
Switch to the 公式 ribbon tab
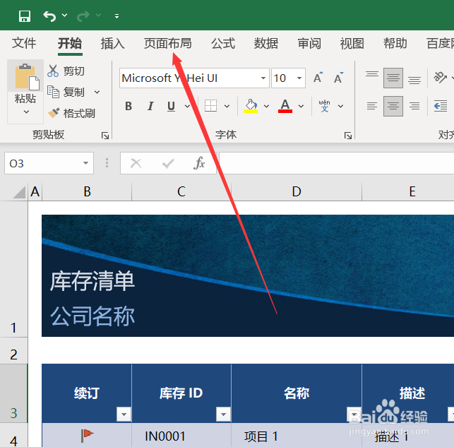pyautogui.click(x=223, y=43)
